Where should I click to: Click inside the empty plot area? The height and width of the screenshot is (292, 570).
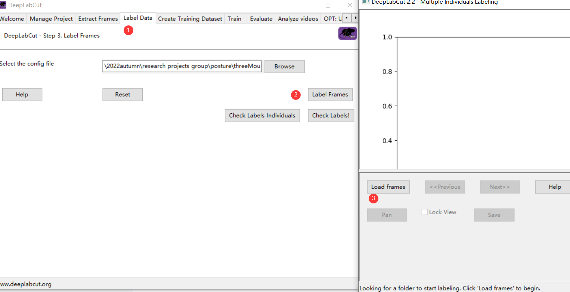[483, 103]
